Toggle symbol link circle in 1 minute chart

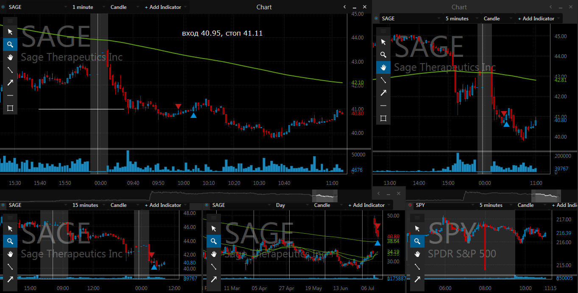[x=3, y=7]
